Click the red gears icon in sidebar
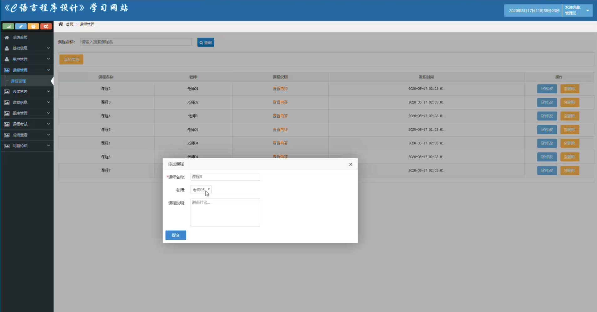 point(46,27)
